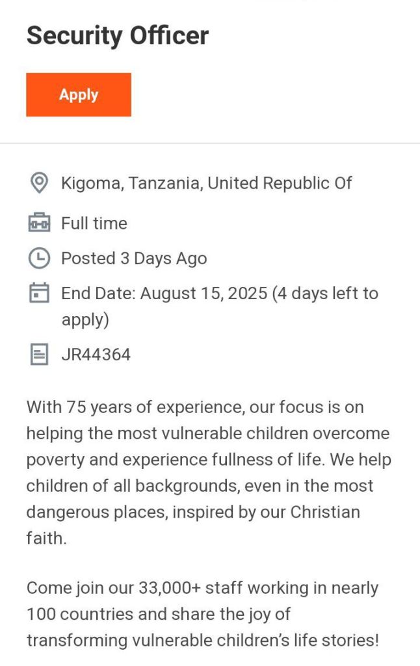Click the 4 days left note
The image size is (420, 666).
click(325, 293)
